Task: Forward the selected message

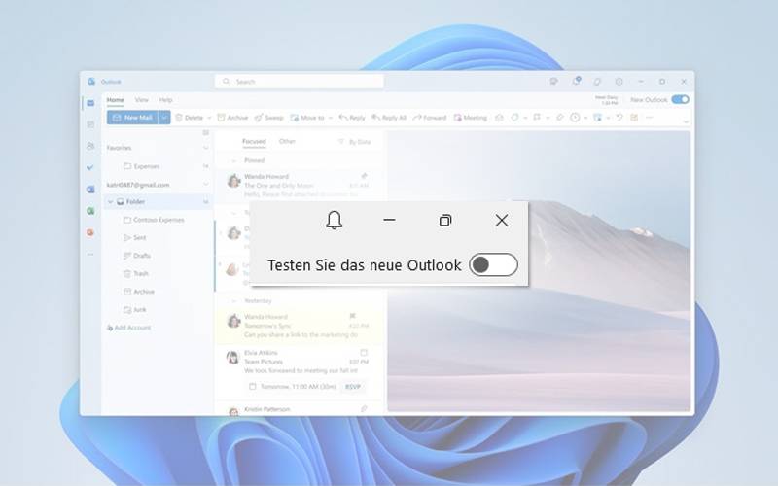Action: 430,118
